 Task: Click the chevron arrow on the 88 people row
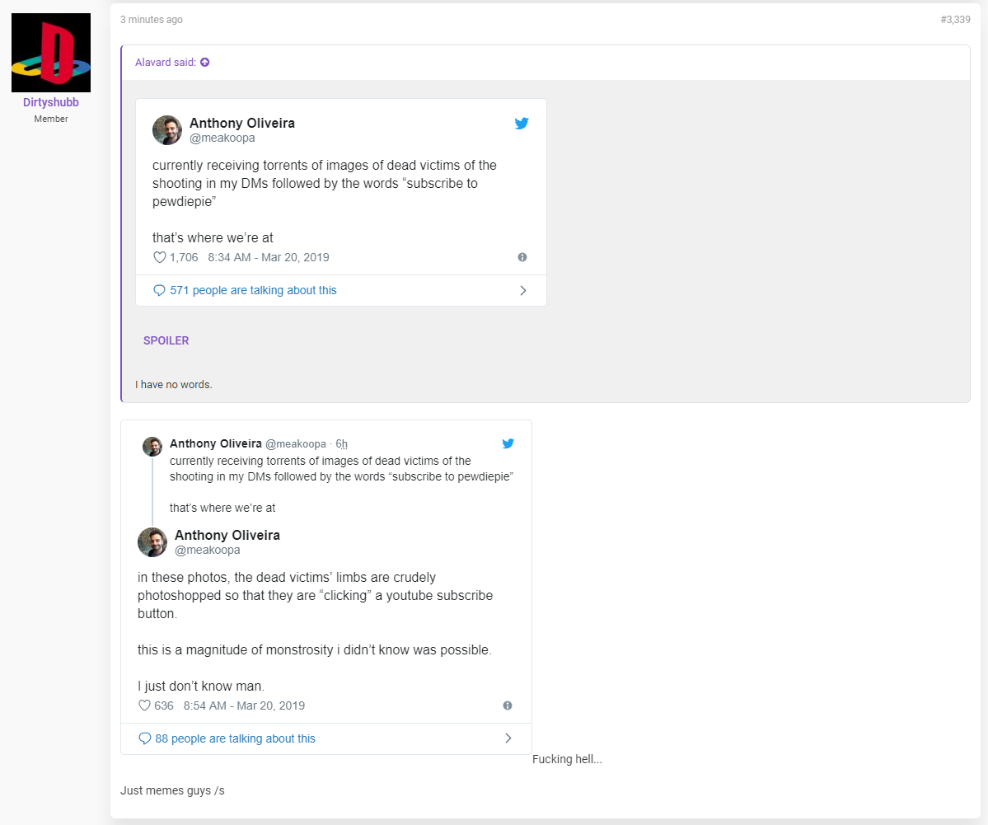tap(508, 738)
